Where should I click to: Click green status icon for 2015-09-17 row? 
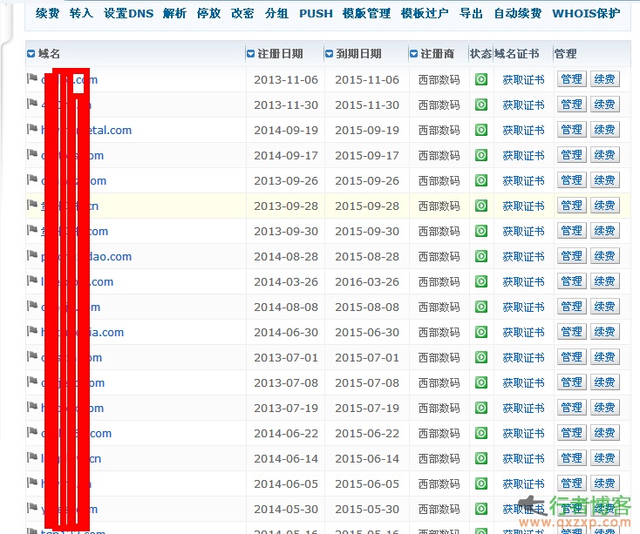481,155
